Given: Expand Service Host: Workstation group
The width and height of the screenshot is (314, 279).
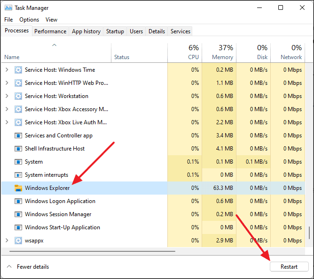Looking at the screenshot, I should click(7, 96).
